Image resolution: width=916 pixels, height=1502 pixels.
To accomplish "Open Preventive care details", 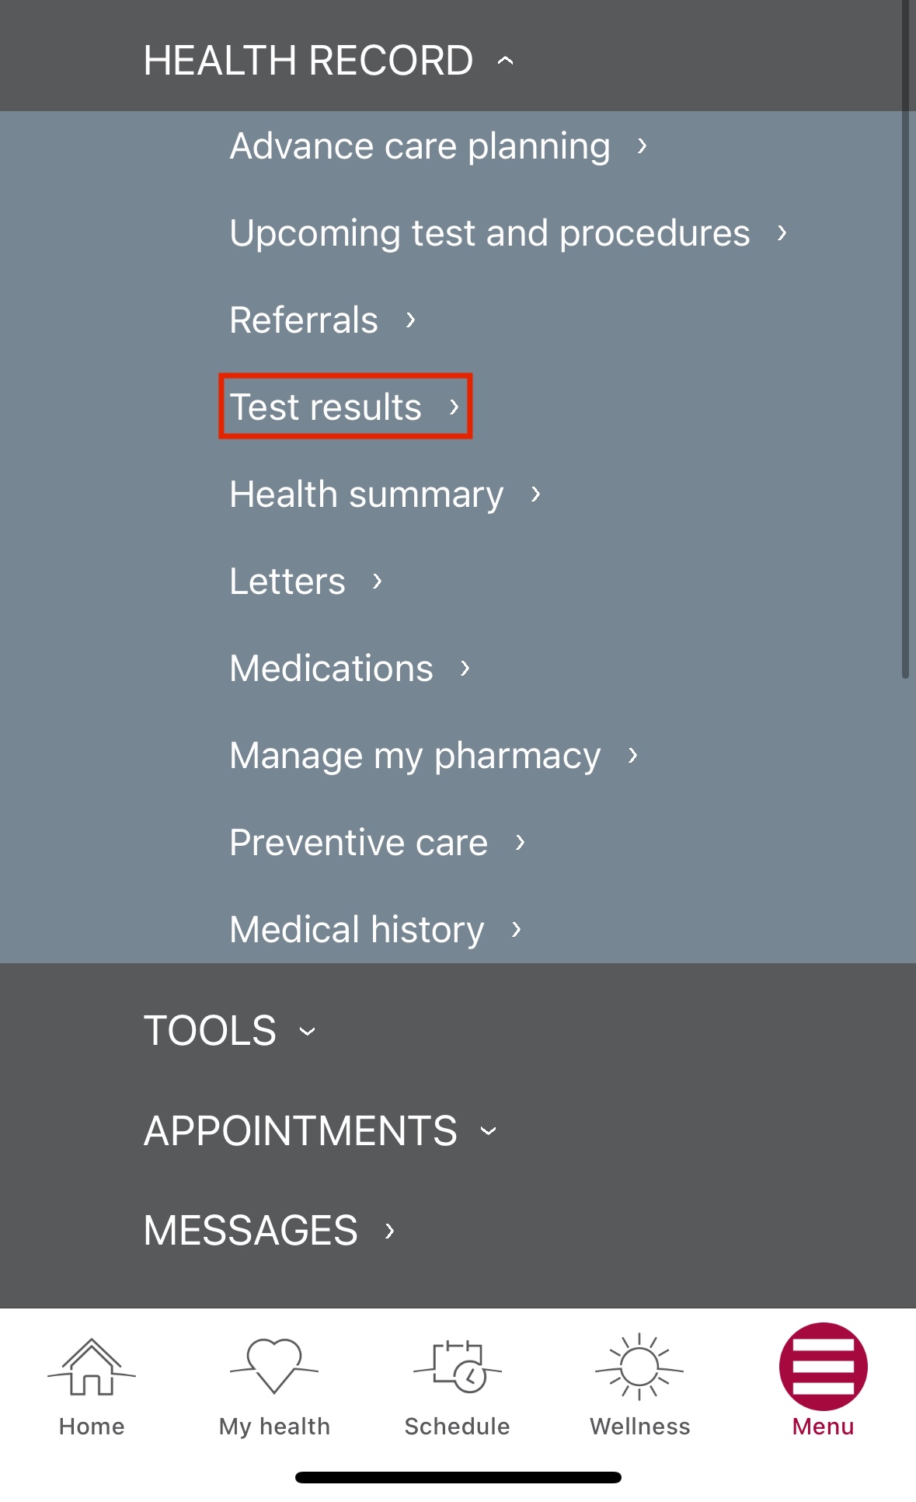I will [x=376, y=841].
